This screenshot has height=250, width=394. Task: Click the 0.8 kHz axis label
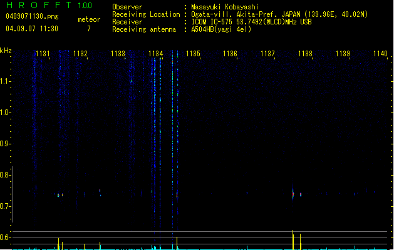(5, 175)
